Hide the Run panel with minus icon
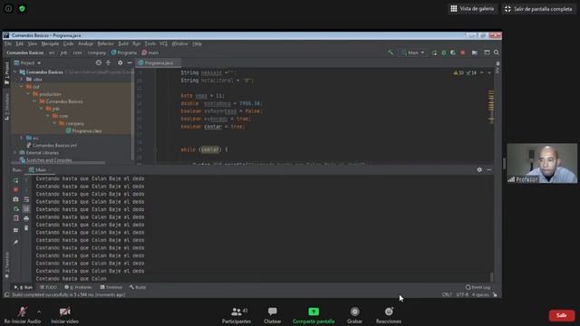 (489, 169)
